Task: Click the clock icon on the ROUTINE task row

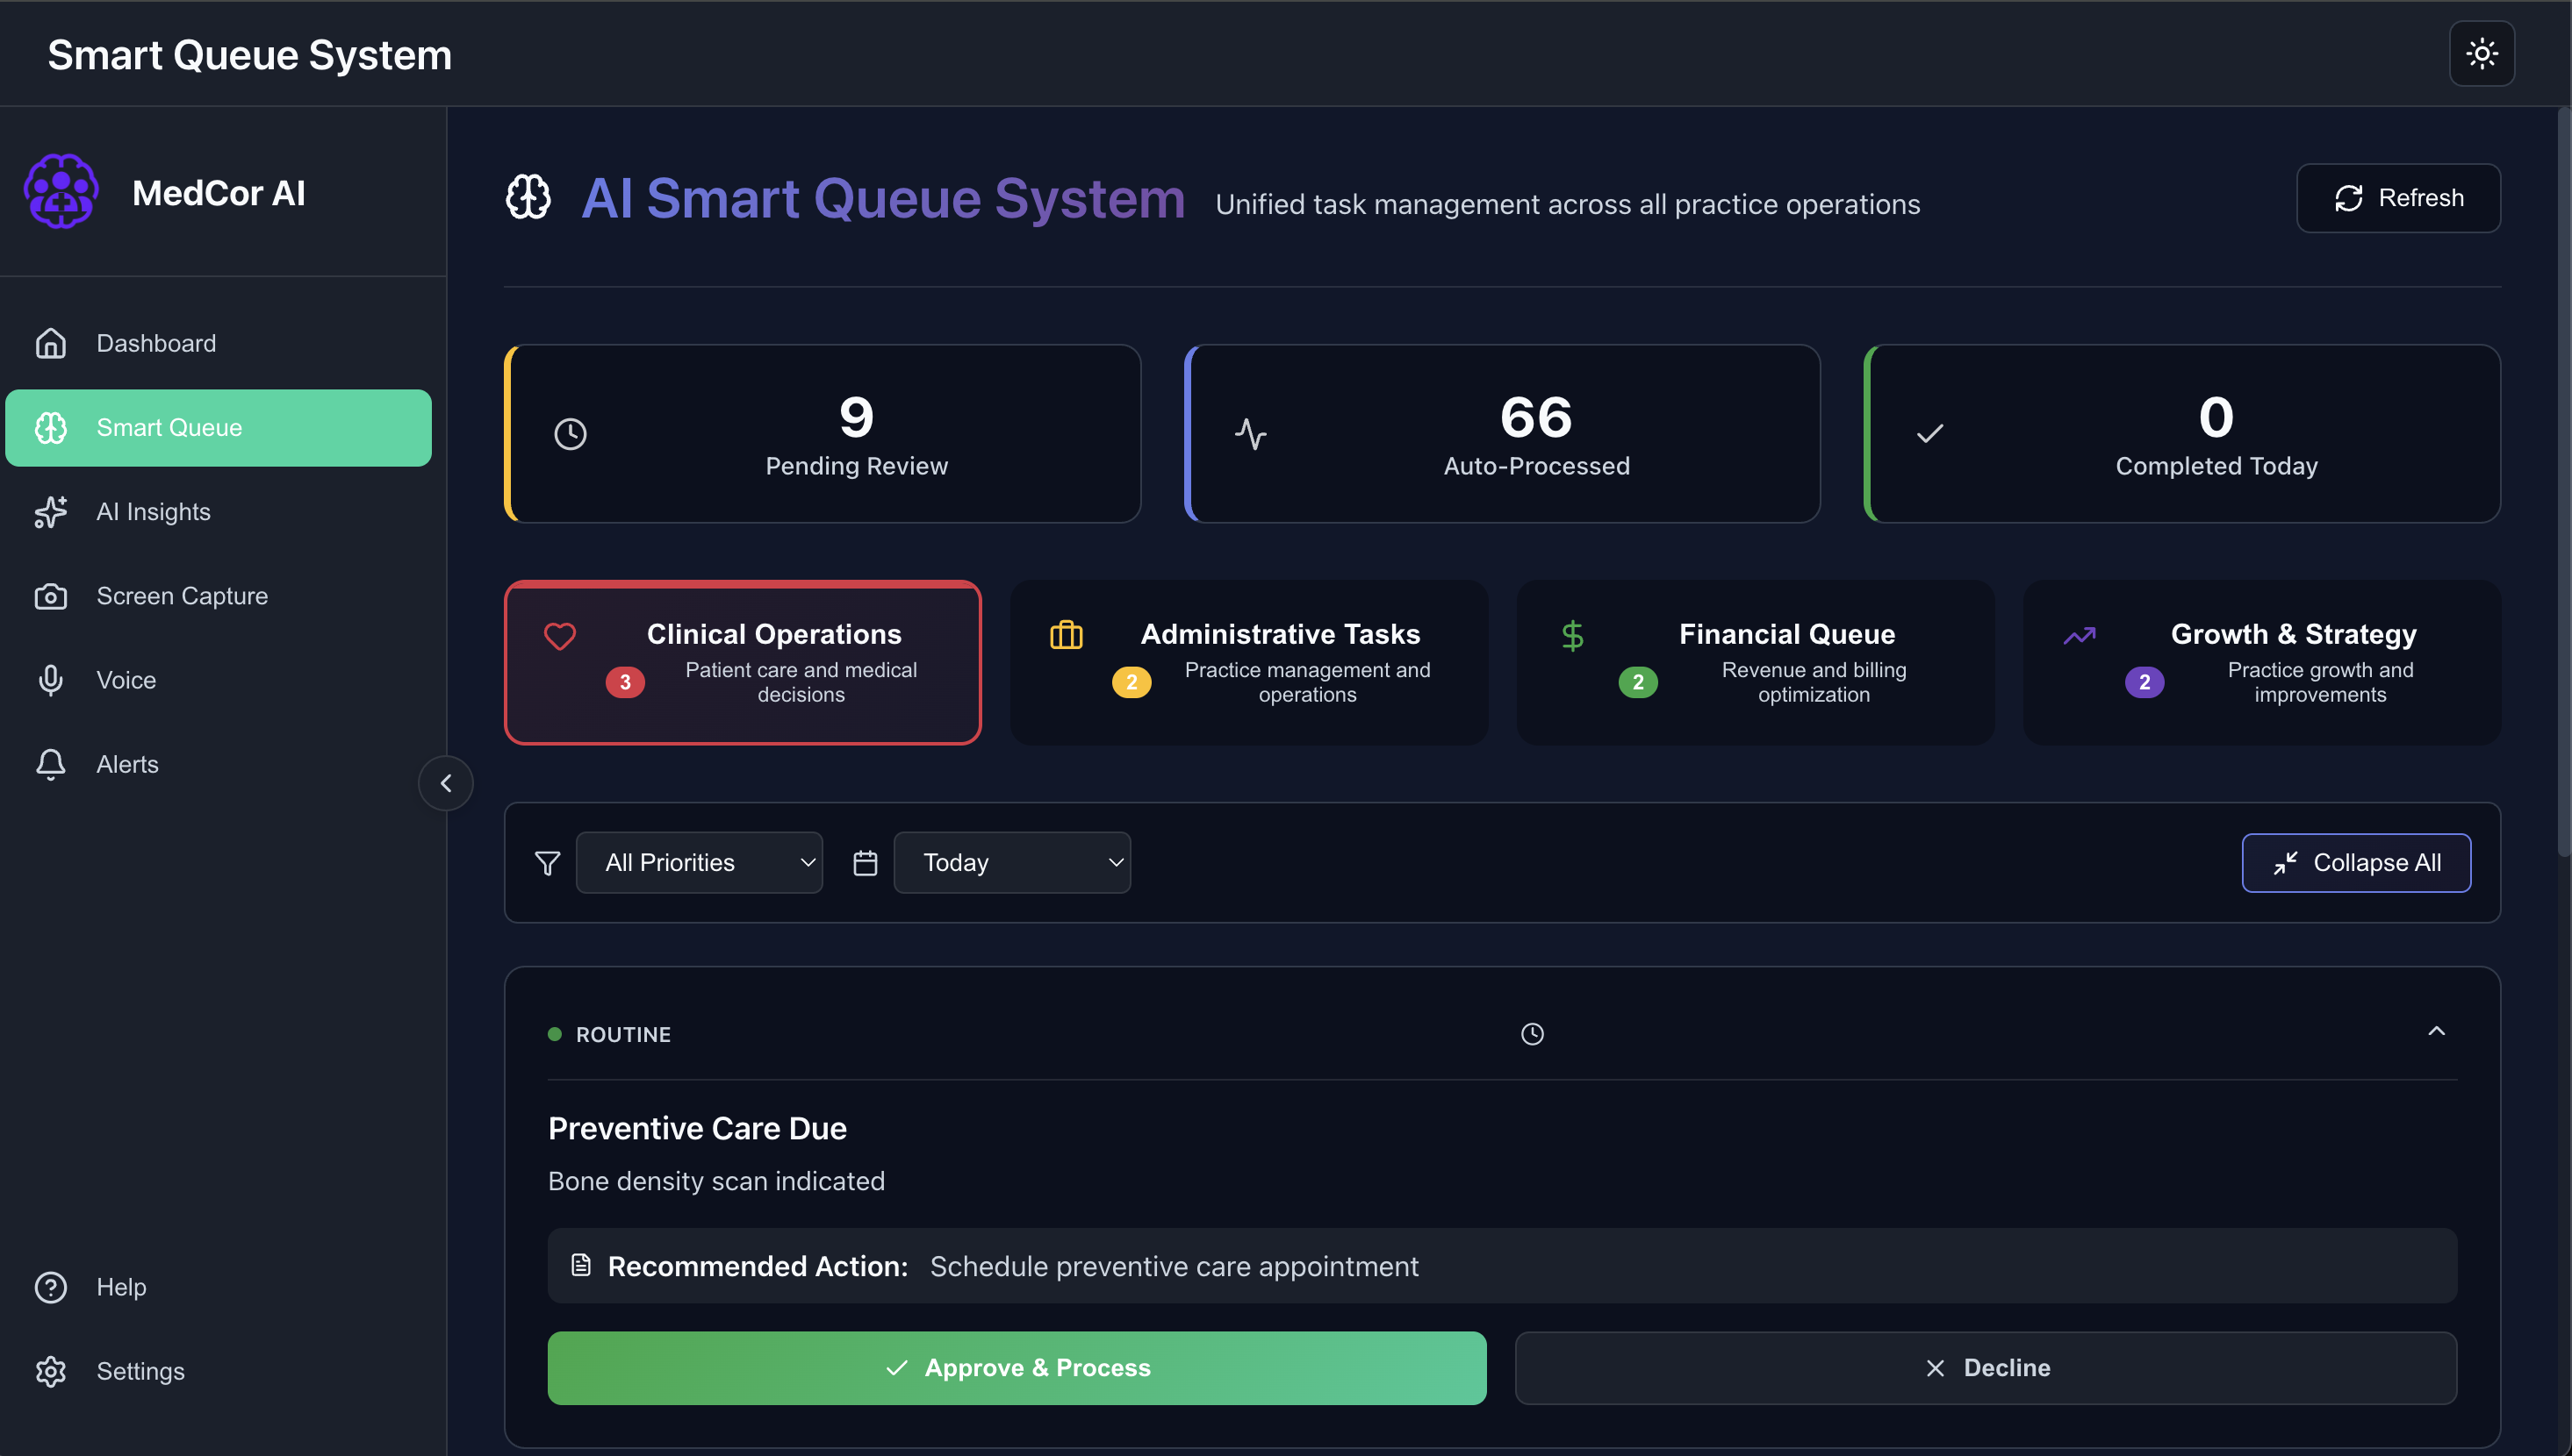Action: [x=1531, y=1034]
